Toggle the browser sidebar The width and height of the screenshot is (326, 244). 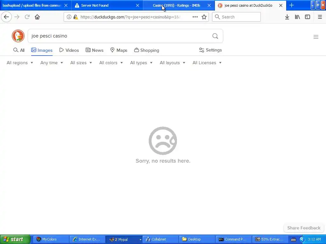click(308, 17)
